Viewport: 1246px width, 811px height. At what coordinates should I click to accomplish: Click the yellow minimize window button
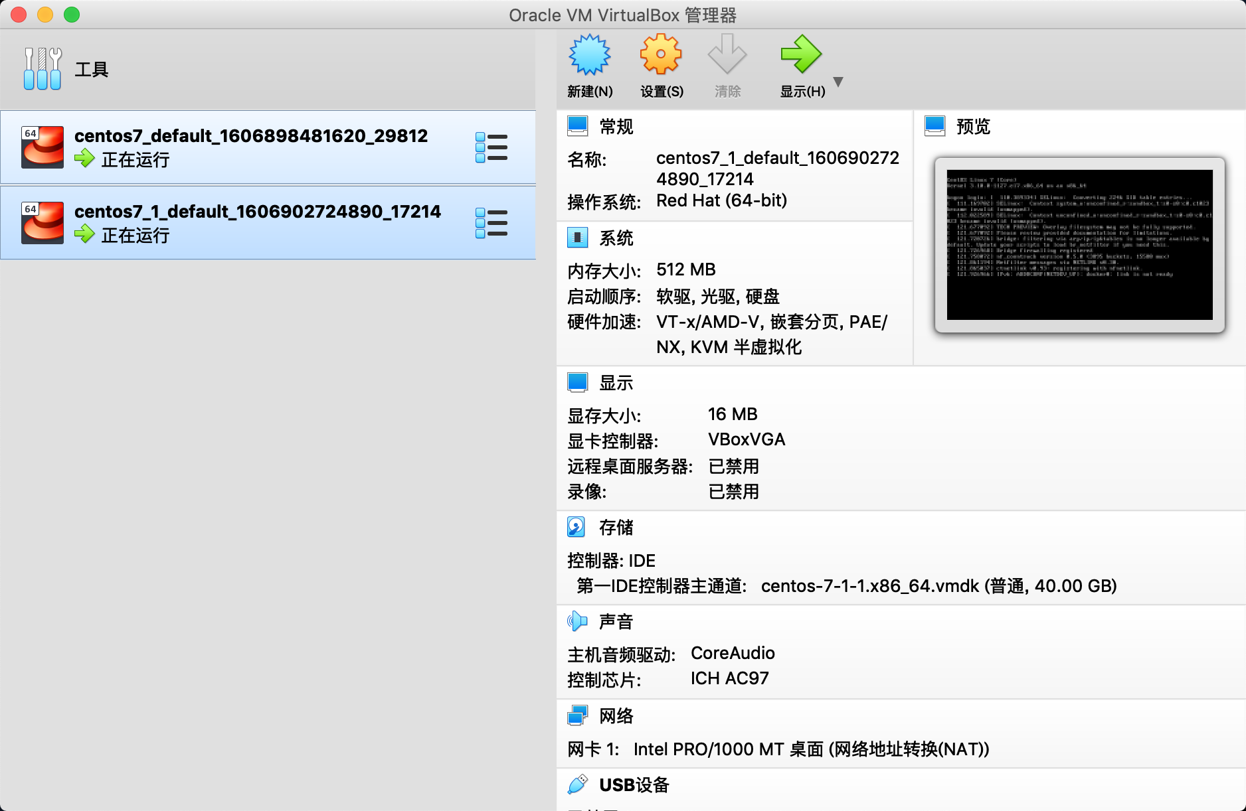(45, 15)
